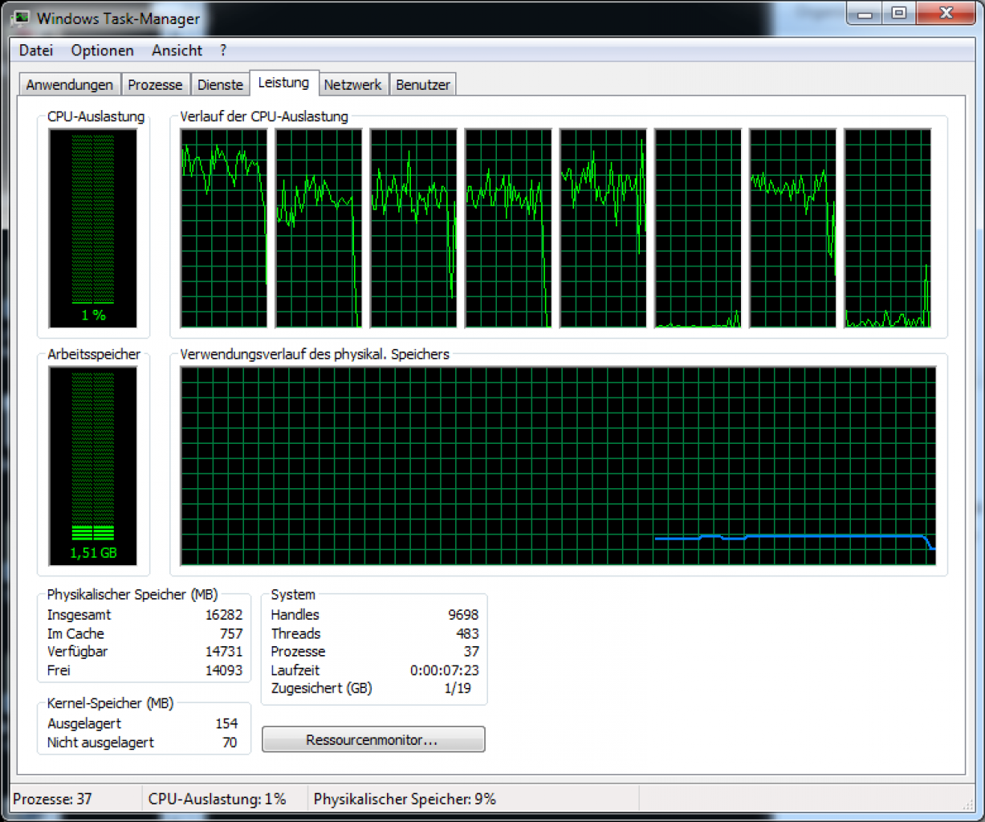Image resolution: width=985 pixels, height=822 pixels.
Task: Click the second CPU core history graph
Action: point(319,229)
